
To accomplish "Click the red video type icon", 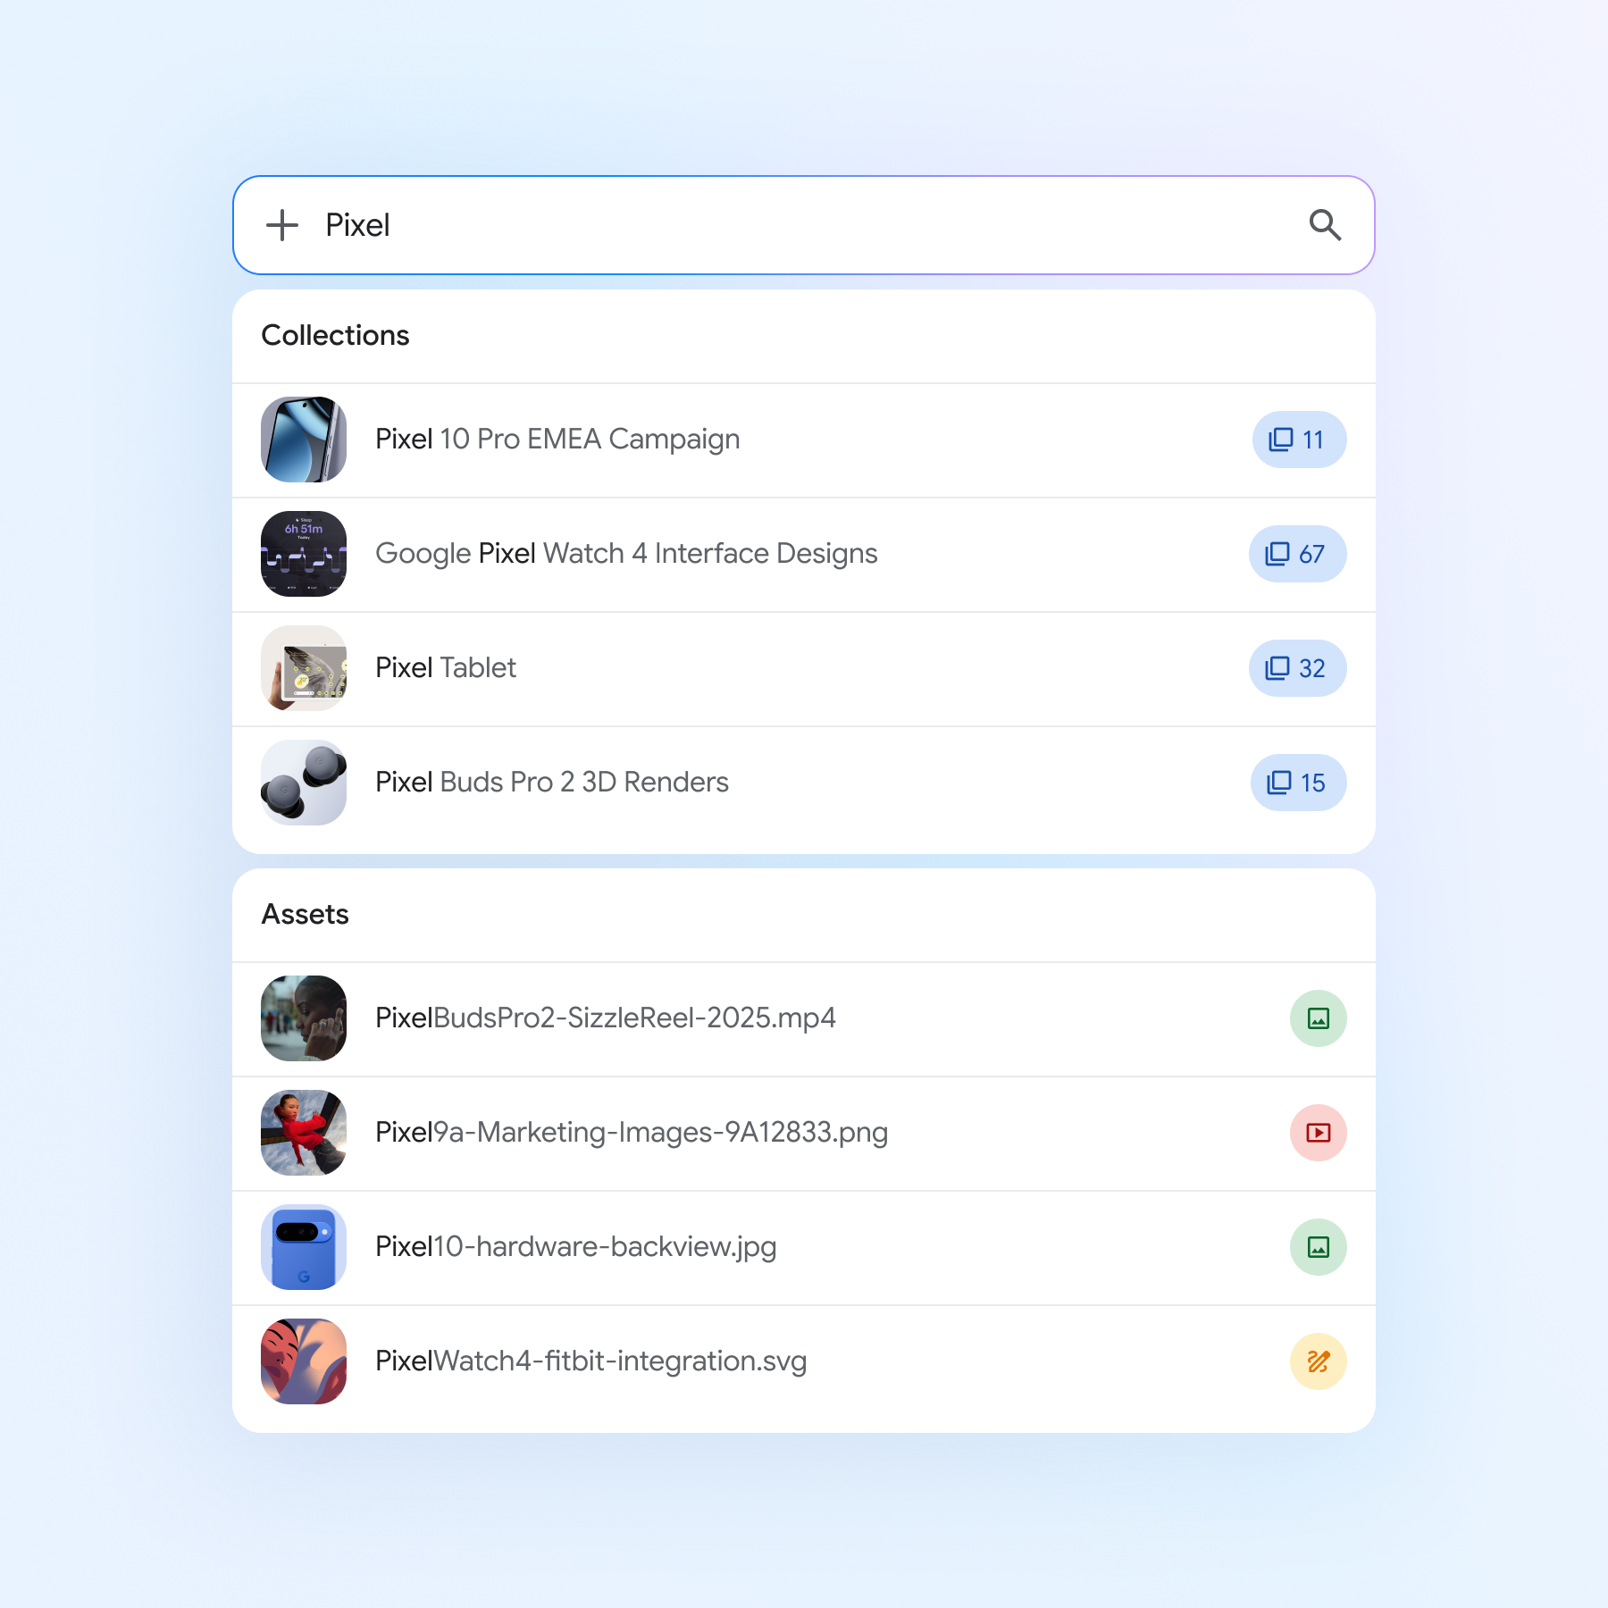I will (x=1318, y=1133).
